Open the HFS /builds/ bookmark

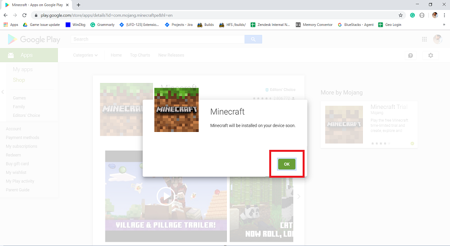[x=233, y=25]
